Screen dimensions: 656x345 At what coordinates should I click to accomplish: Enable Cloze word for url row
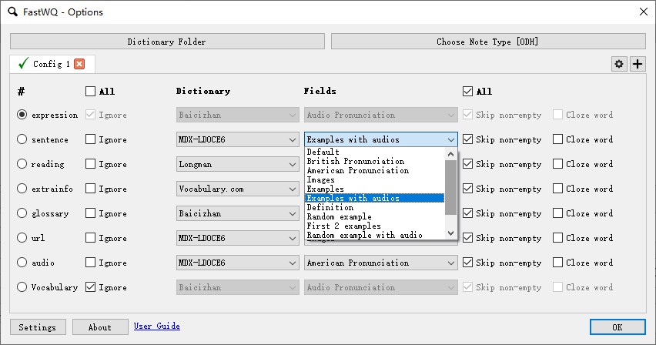[557, 238]
